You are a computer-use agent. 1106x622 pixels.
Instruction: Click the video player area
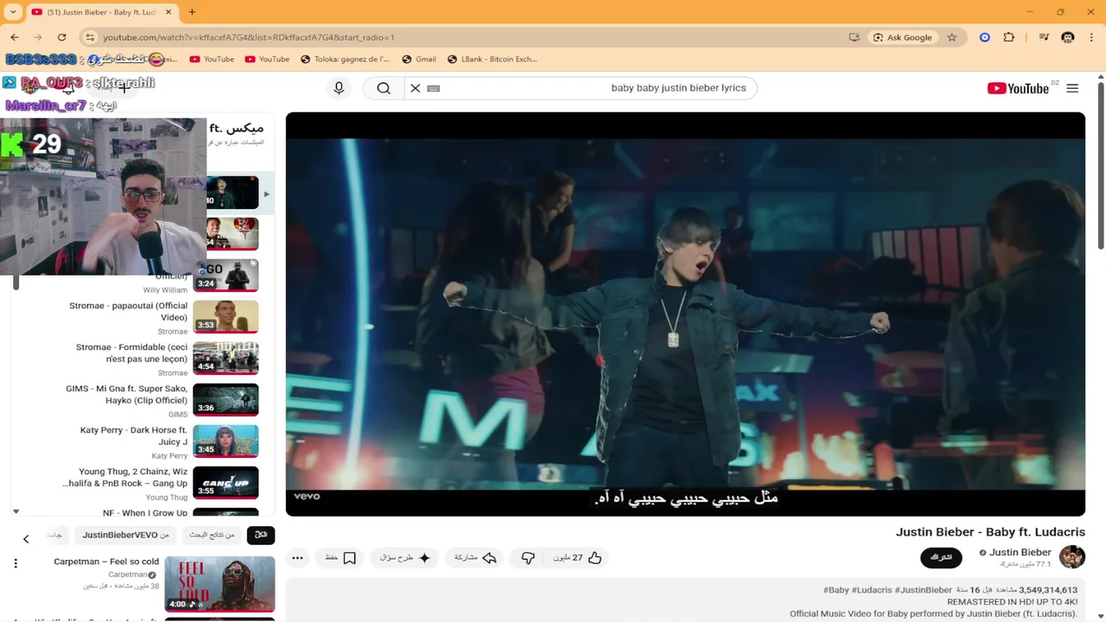[685, 314]
